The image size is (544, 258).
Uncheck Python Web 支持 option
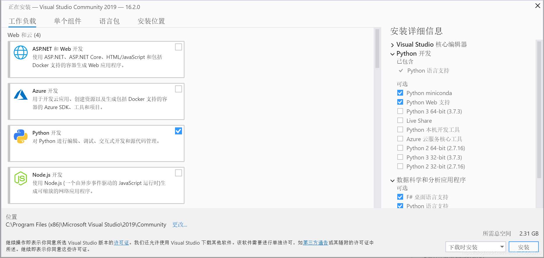[x=400, y=102]
